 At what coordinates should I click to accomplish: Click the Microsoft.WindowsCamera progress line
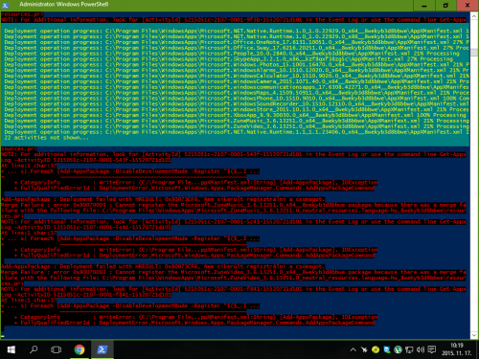pyautogui.click(x=237, y=81)
